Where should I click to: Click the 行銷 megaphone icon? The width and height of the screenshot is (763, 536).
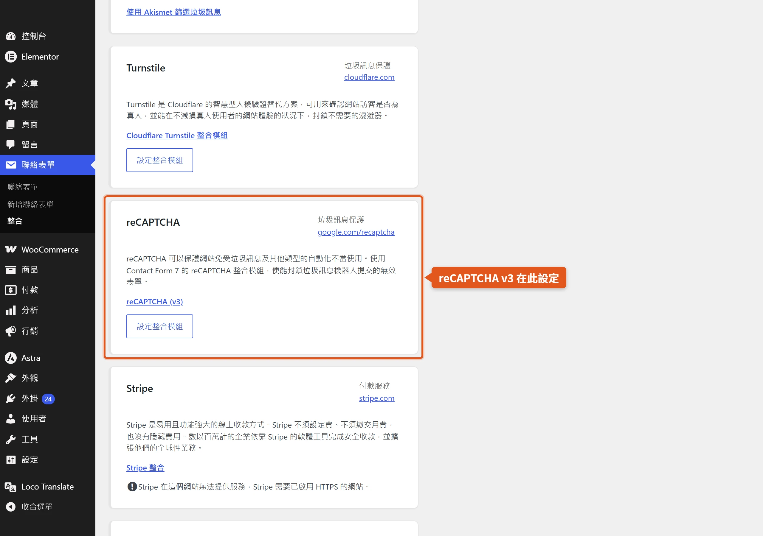[x=11, y=331]
